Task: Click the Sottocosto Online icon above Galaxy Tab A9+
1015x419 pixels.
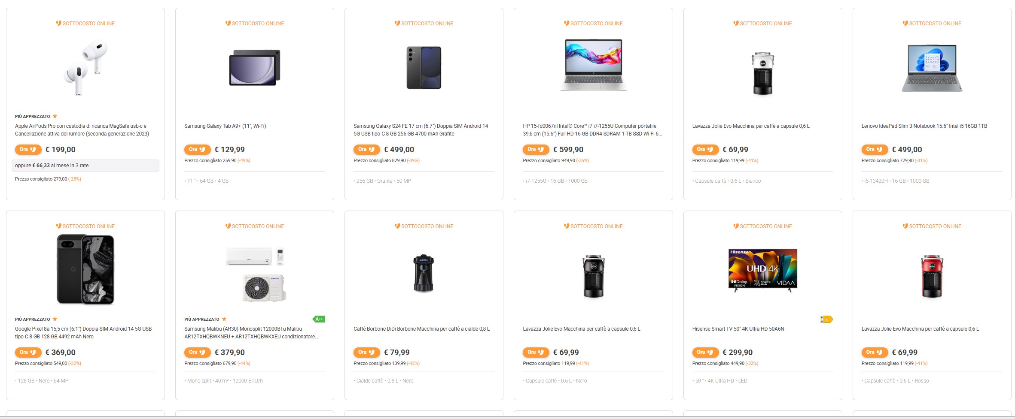Action: (228, 23)
